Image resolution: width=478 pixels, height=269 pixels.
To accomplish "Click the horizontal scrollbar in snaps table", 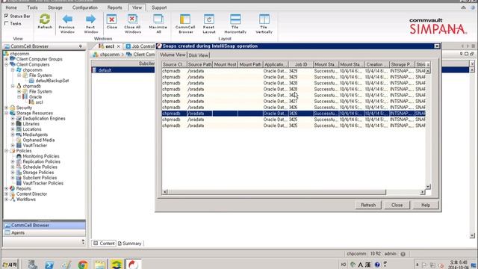I will pyautogui.click(x=277, y=192).
